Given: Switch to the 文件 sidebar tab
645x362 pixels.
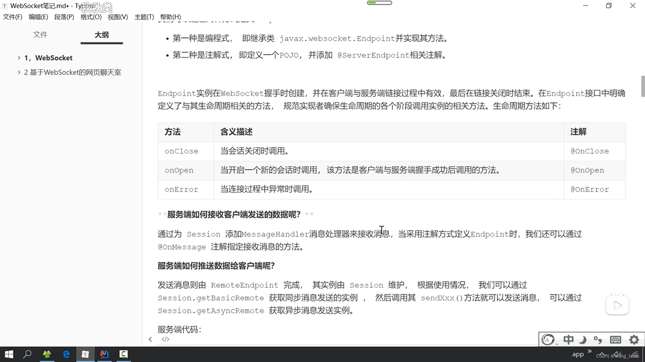Looking at the screenshot, I should tap(40, 35).
